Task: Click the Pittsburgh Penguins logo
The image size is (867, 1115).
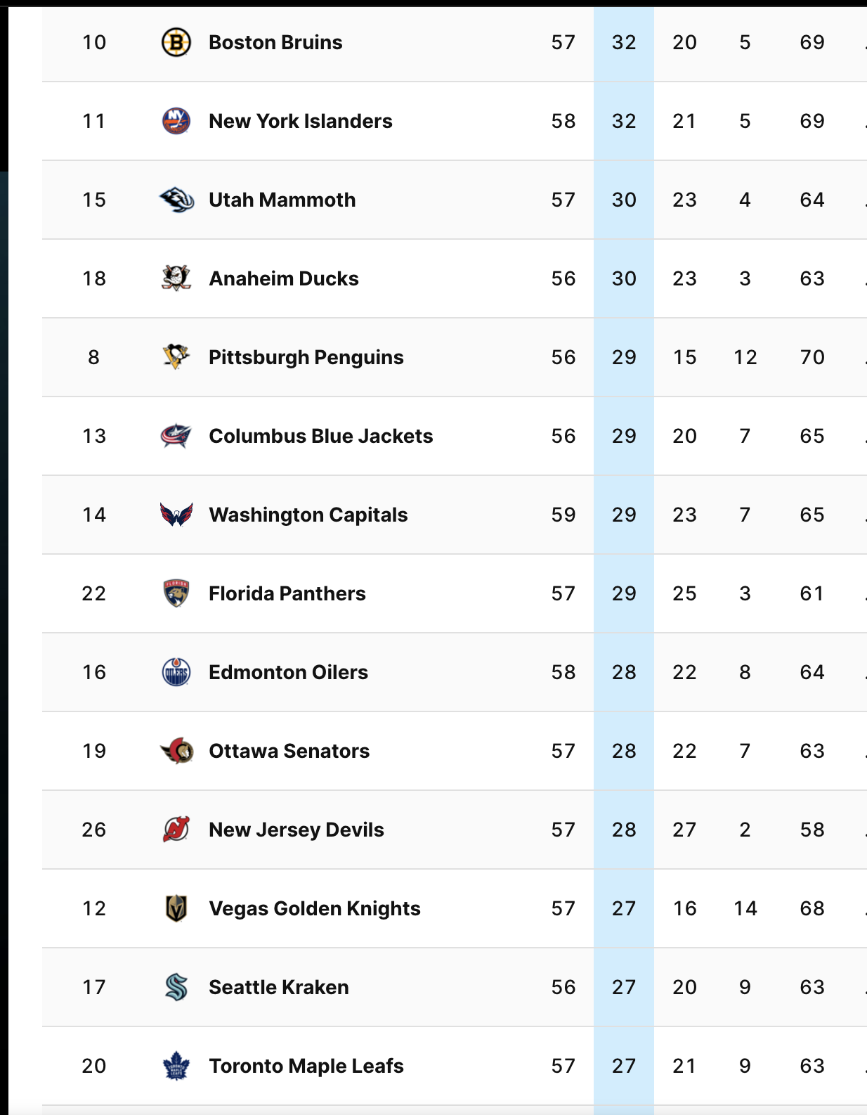Action: click(176, 357)
